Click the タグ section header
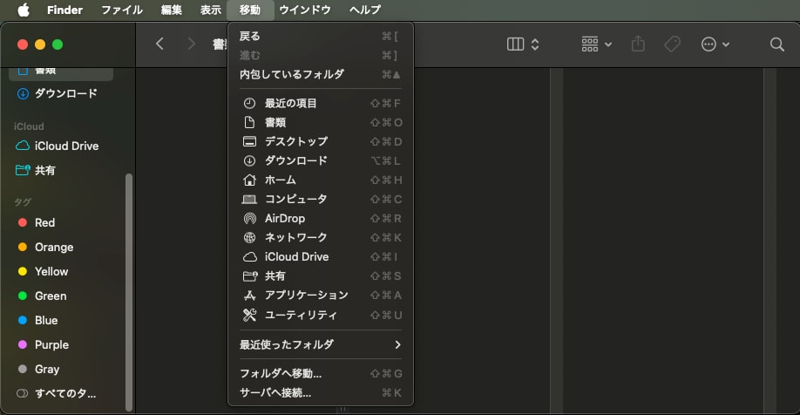 (23, 202)
